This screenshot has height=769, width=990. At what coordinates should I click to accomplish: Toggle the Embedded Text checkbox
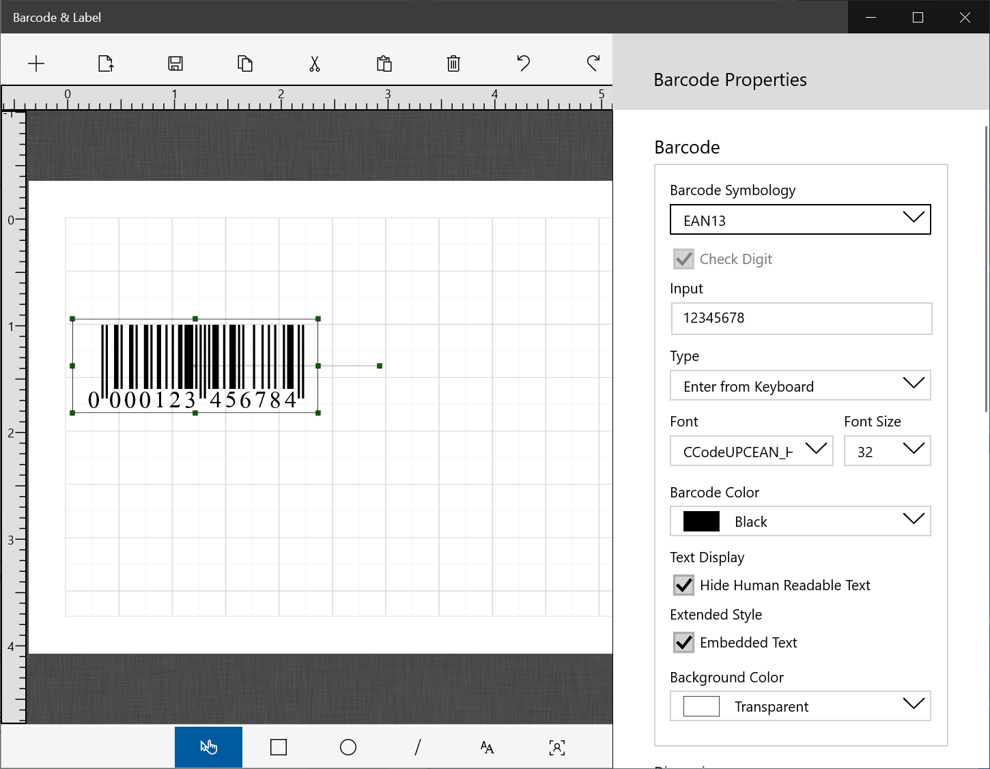[x=683, y=643]
